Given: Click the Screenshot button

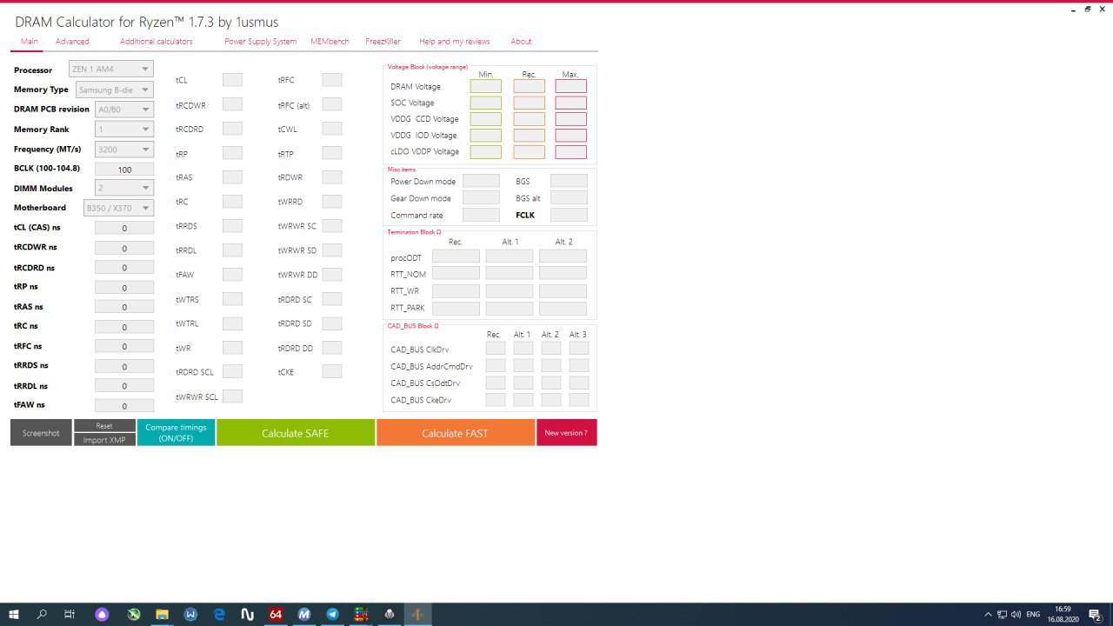Looking at the screenshot, I should pos(41,433).
